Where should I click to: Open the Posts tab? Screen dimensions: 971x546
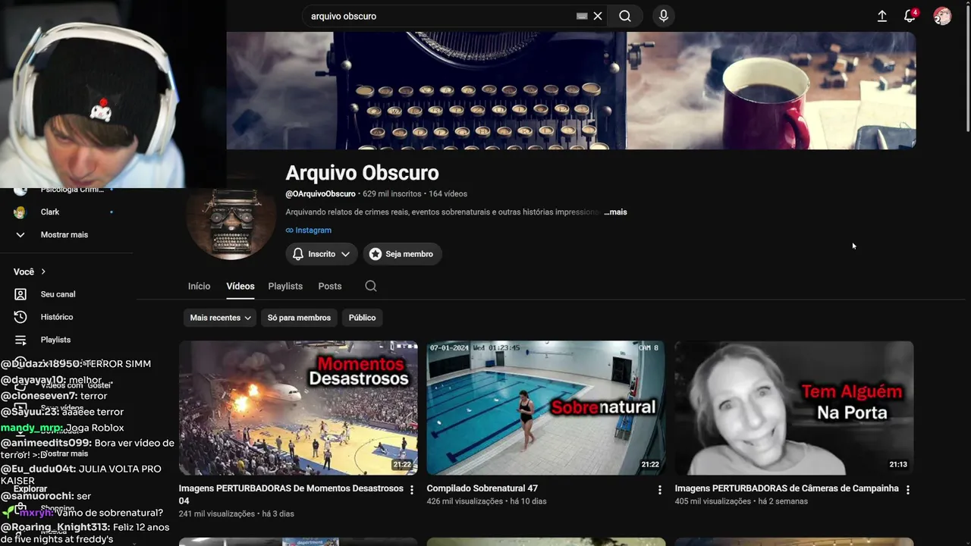[330, 286]
